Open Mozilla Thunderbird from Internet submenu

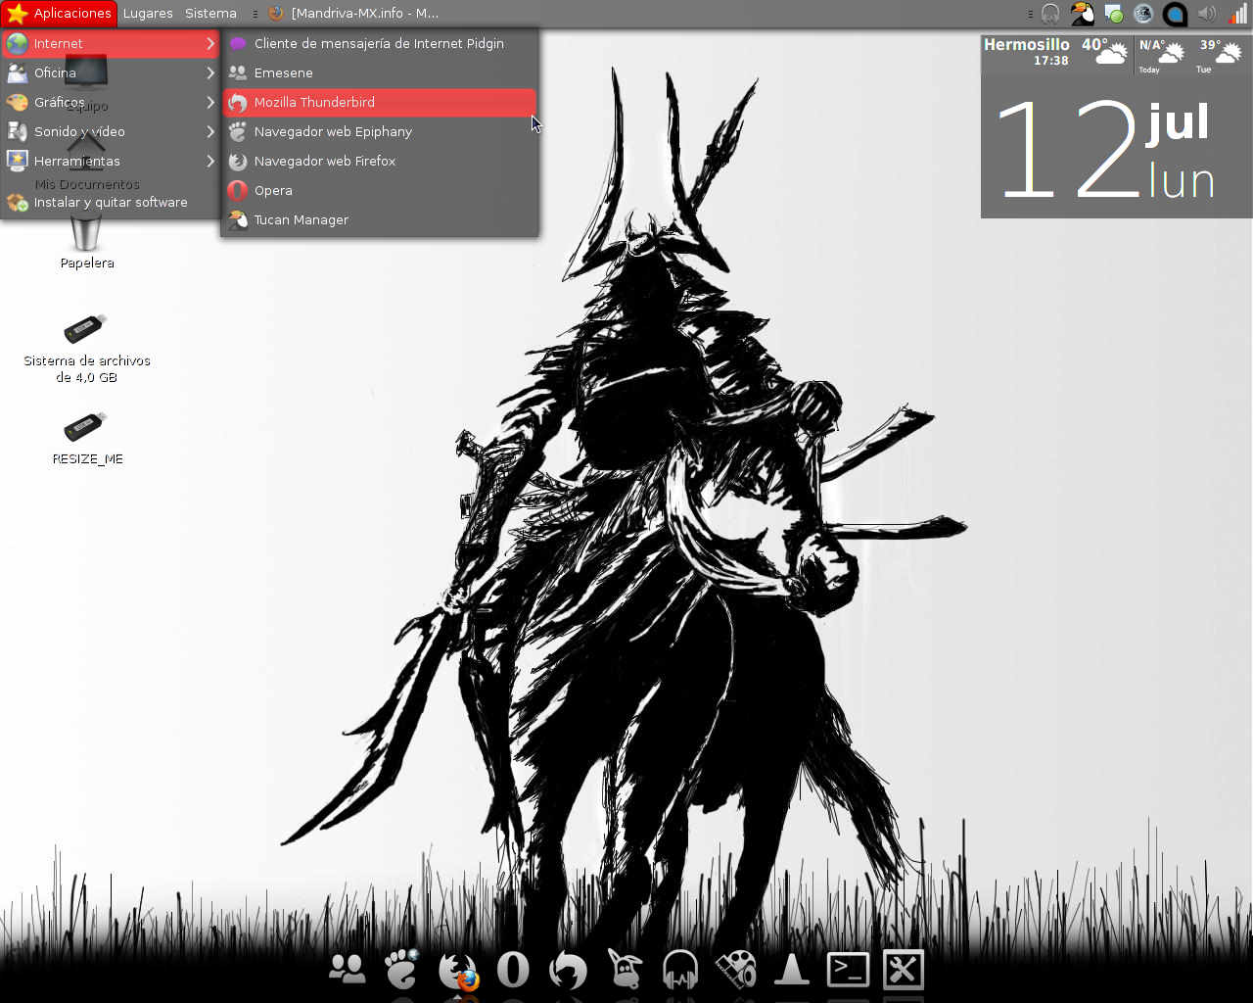pos(380,102)
